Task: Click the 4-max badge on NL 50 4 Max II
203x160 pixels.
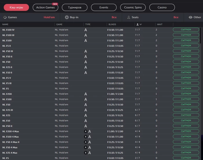Action: pos(86,142)
